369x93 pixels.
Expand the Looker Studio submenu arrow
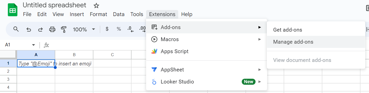(x=260, y=82)
